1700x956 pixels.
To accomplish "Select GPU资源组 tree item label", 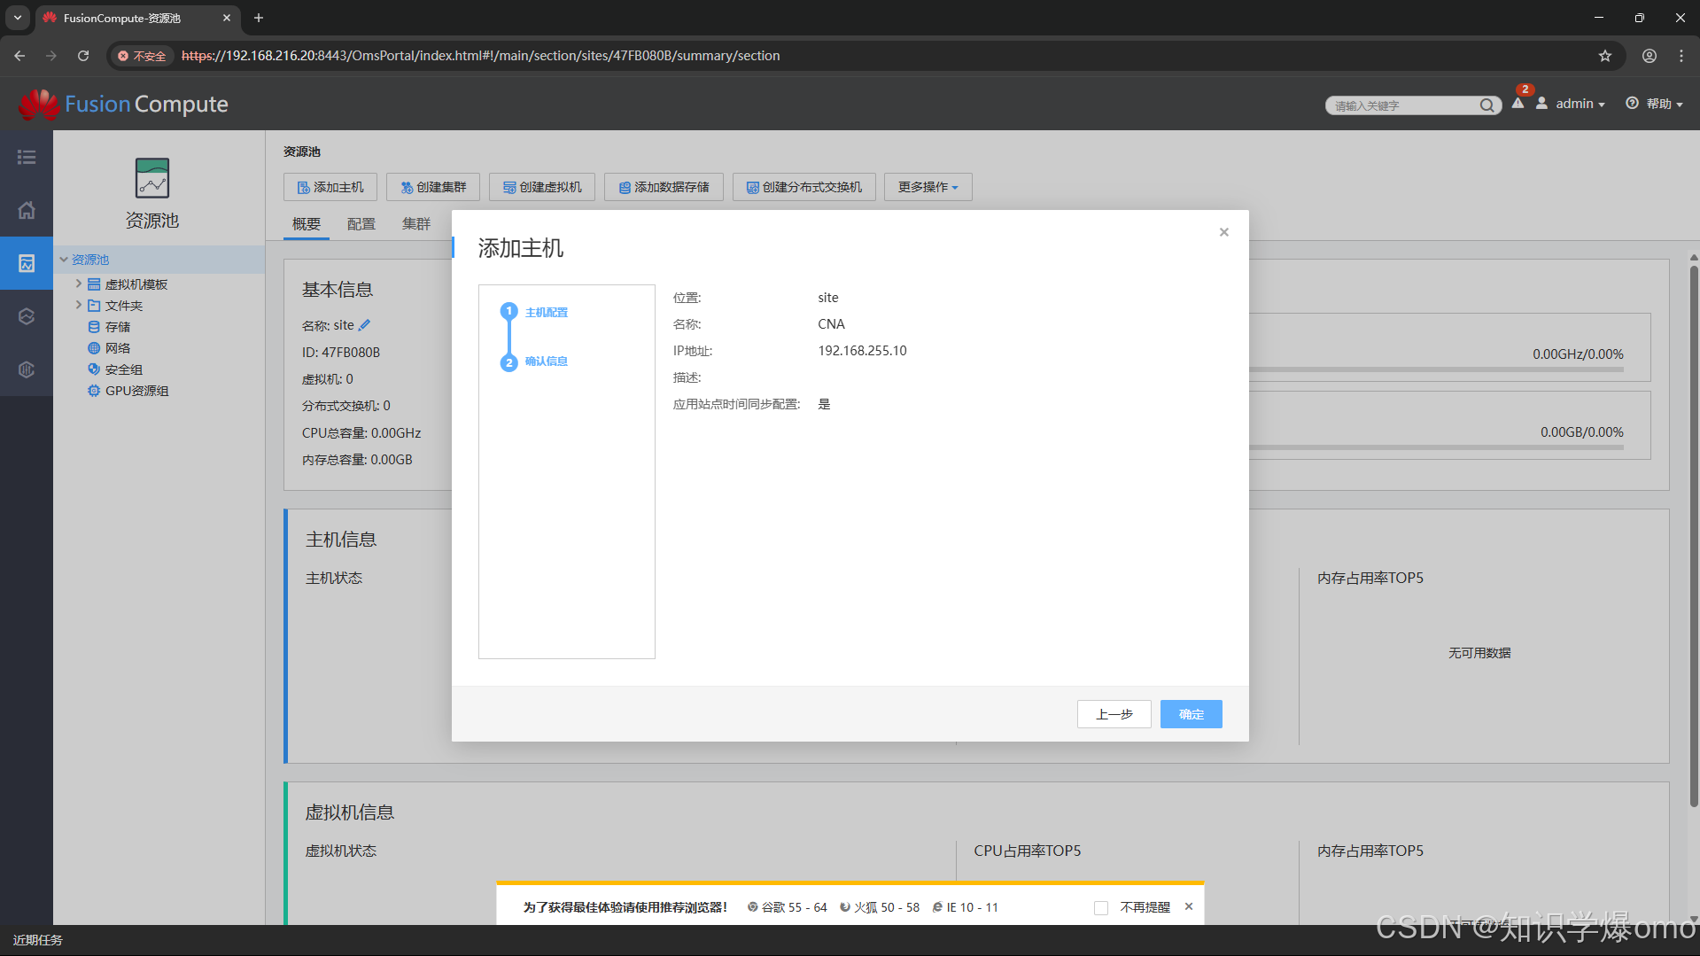I will [137, 391].
